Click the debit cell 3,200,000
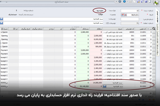Image resolution: width=160 pixels, height=106 pixels. [96, 61]
